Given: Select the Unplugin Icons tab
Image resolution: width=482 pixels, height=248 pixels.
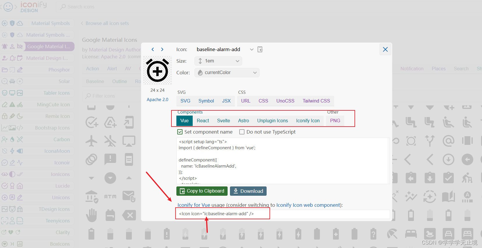Looking at the screenshot, I should click(x=272, y=121).
